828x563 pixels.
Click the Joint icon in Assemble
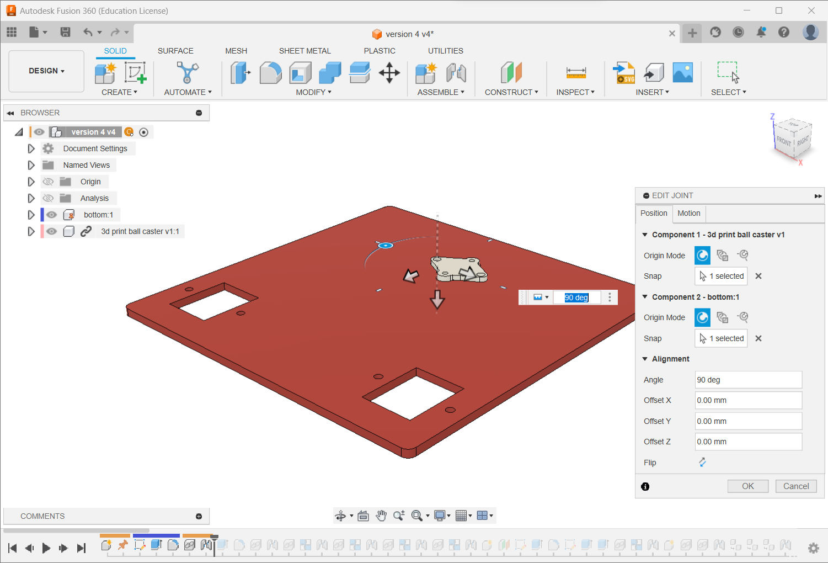coord(456,73)
